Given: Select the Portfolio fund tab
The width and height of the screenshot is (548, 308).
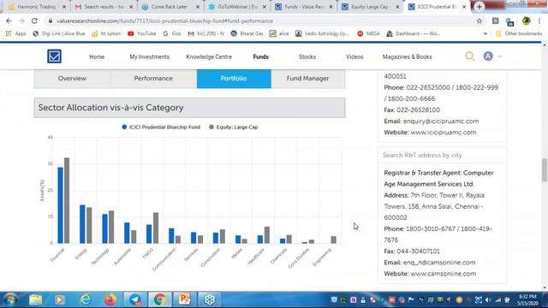Looking at the screenshot, I should [x=234, y=79].
